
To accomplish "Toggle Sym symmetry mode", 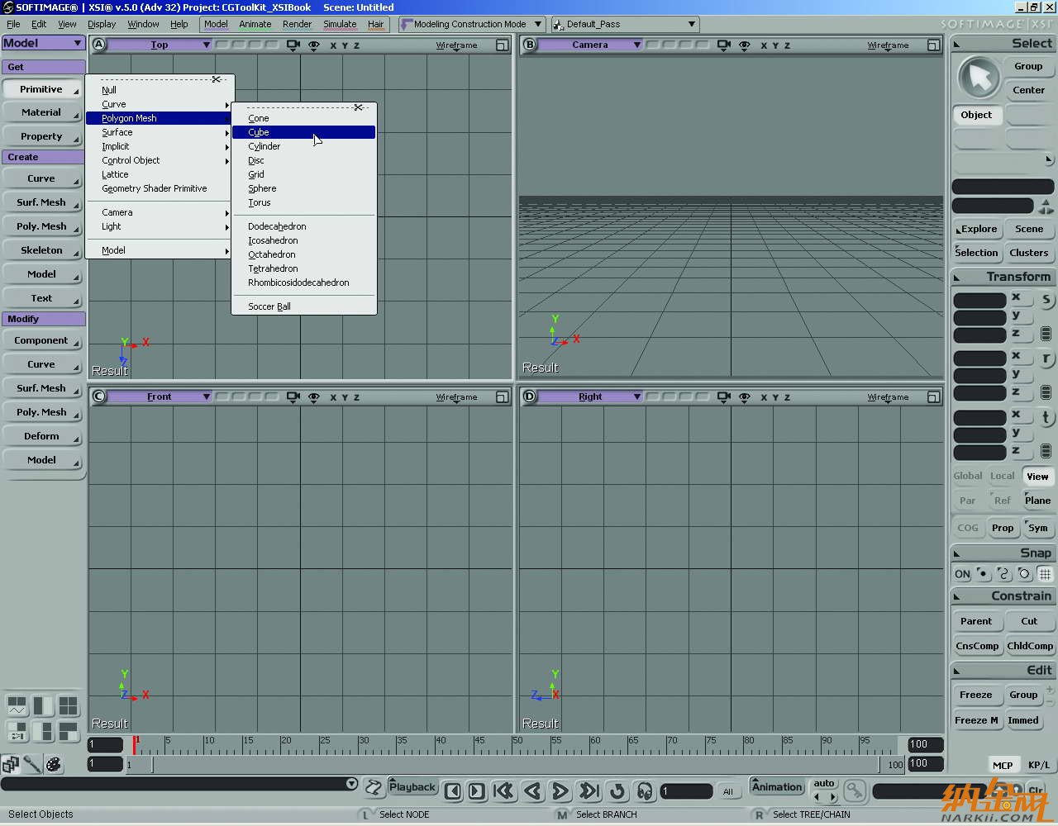I will tap(1038, 528).
